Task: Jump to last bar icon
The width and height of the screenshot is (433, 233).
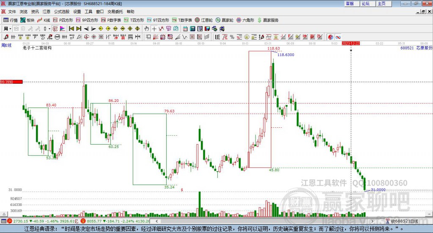Action: point(79,29)
